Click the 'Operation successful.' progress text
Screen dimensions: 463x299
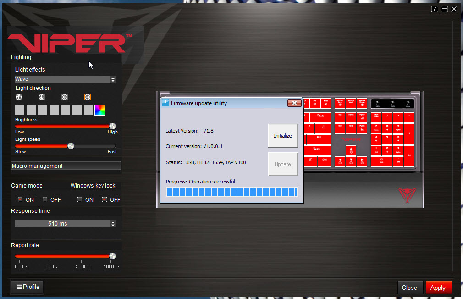(213, 182)
